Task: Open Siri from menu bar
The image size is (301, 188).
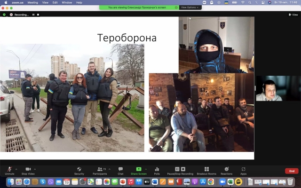Action: point(269,2)
